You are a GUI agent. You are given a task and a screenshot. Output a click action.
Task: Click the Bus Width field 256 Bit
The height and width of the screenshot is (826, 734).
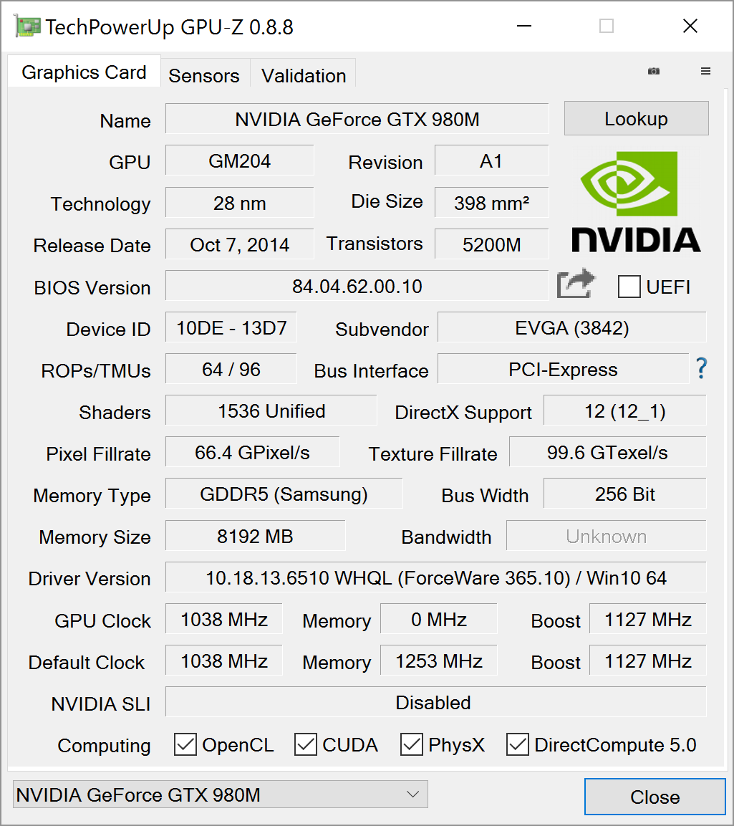coord(625,494)
